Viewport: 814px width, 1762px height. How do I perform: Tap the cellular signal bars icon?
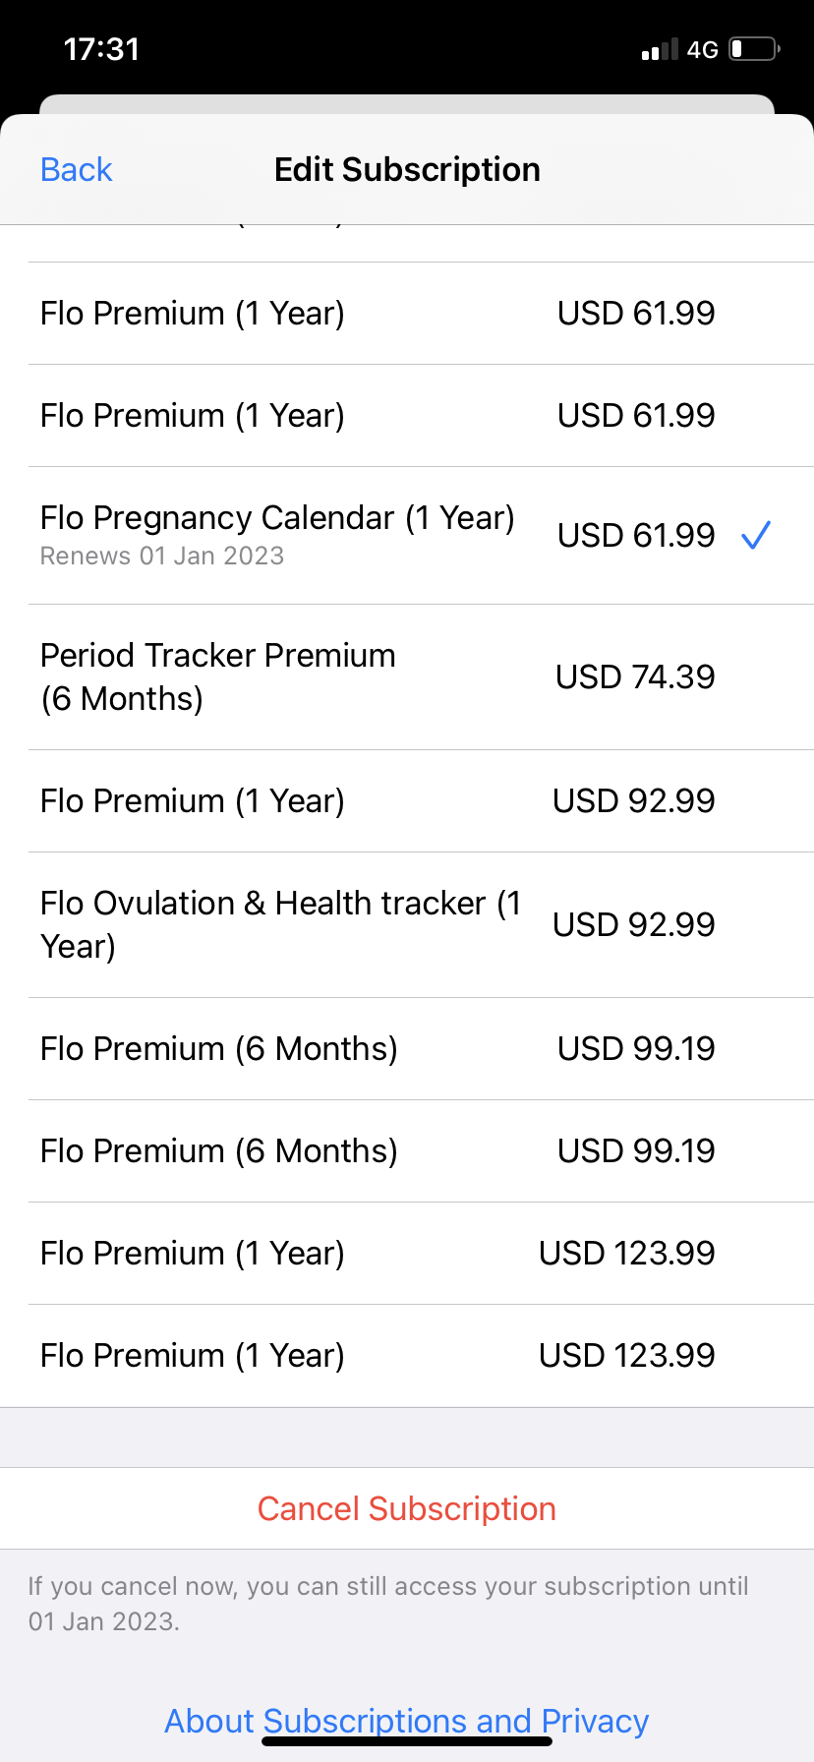(660, 49)
